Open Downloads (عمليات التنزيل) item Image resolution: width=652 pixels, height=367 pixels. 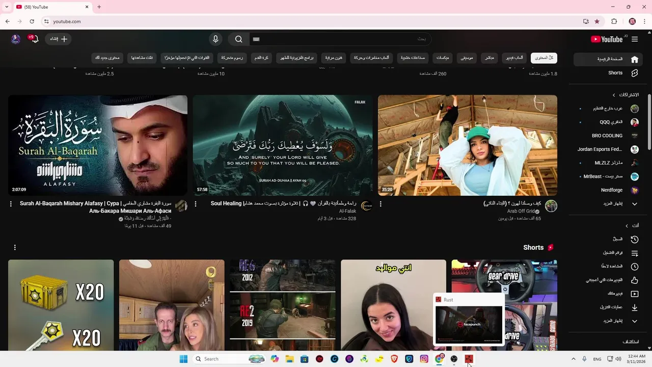coord(608,307)
